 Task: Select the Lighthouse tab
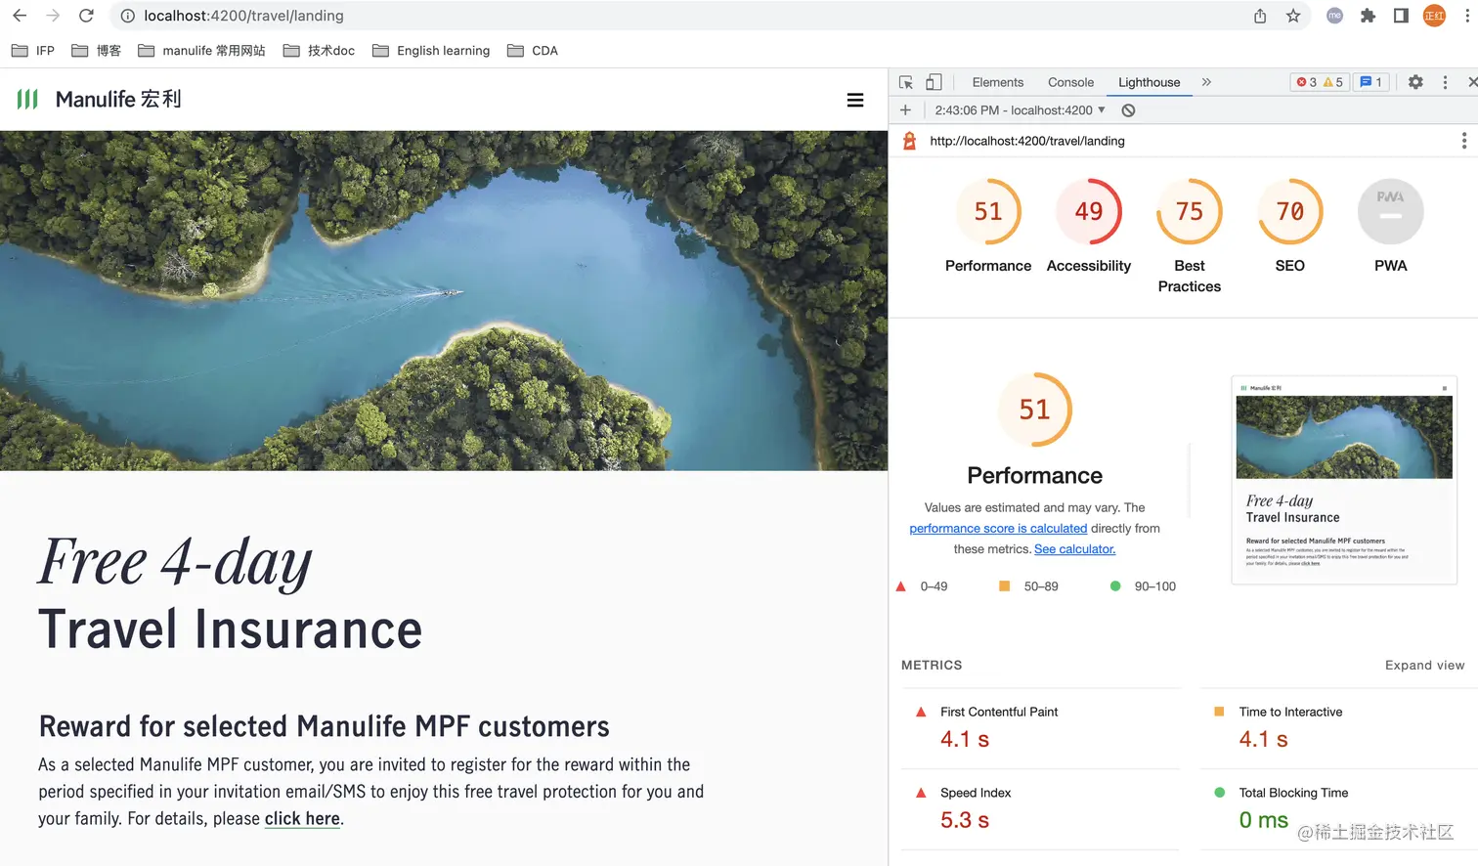click(1150, 82)
